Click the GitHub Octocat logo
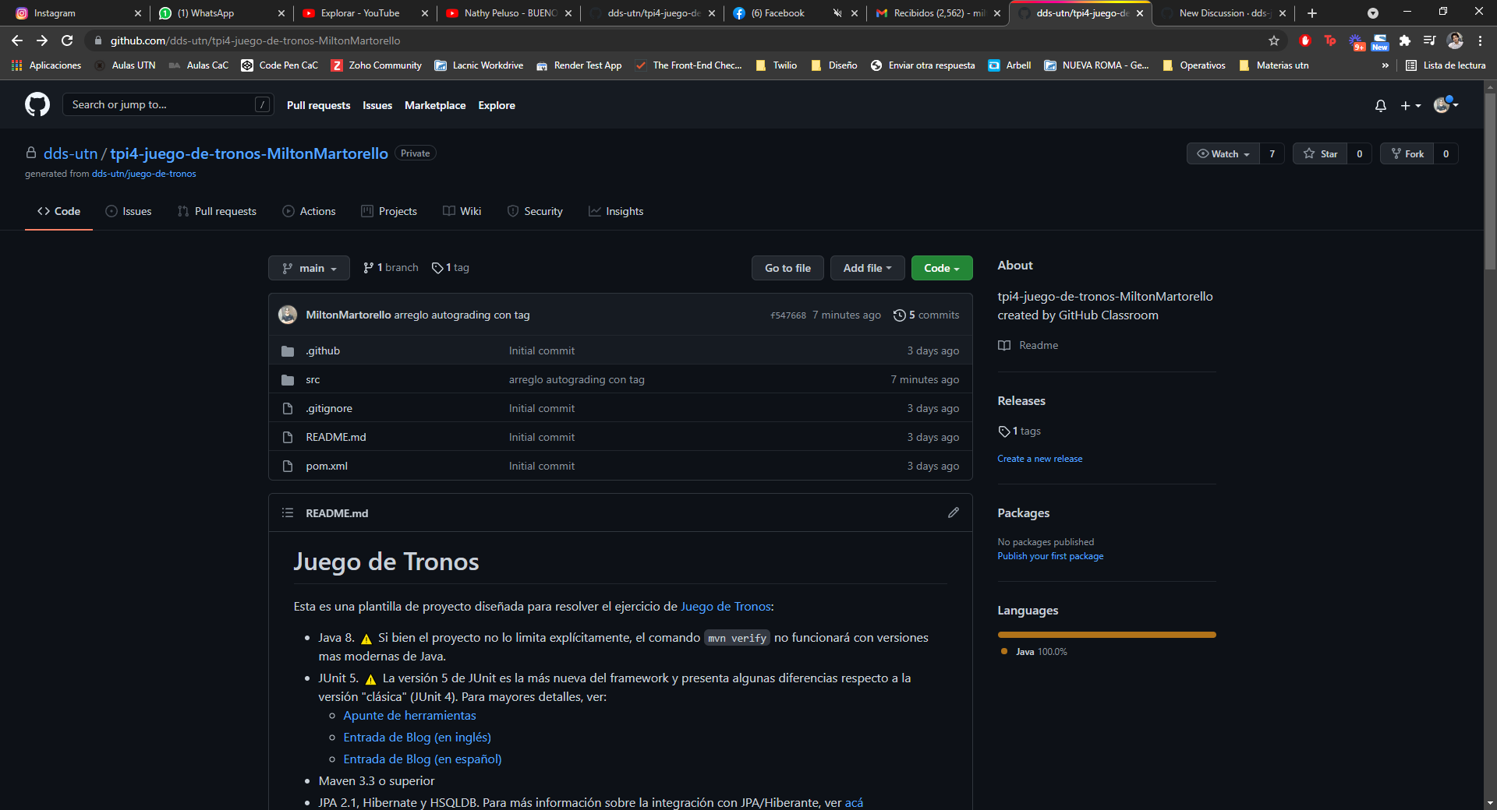The image size is (1497, 810). pos(37,104)
